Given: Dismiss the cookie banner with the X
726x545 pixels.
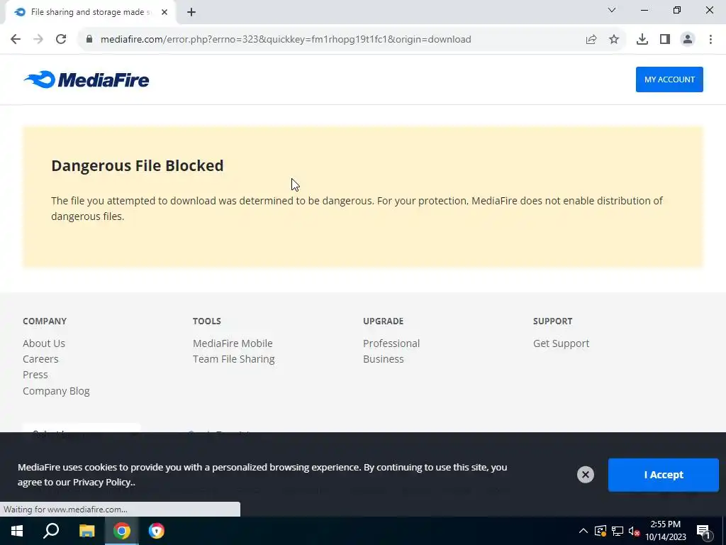Looking at the screenshot, I should coord(585,475).
